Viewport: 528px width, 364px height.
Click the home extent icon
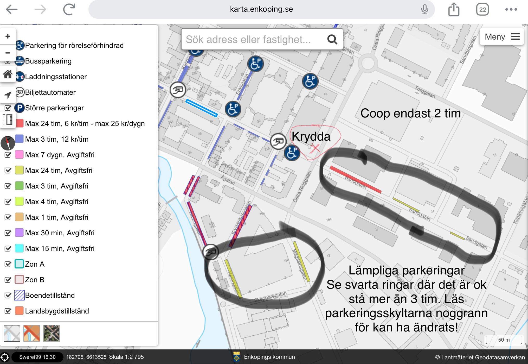[x=8, y=74]
